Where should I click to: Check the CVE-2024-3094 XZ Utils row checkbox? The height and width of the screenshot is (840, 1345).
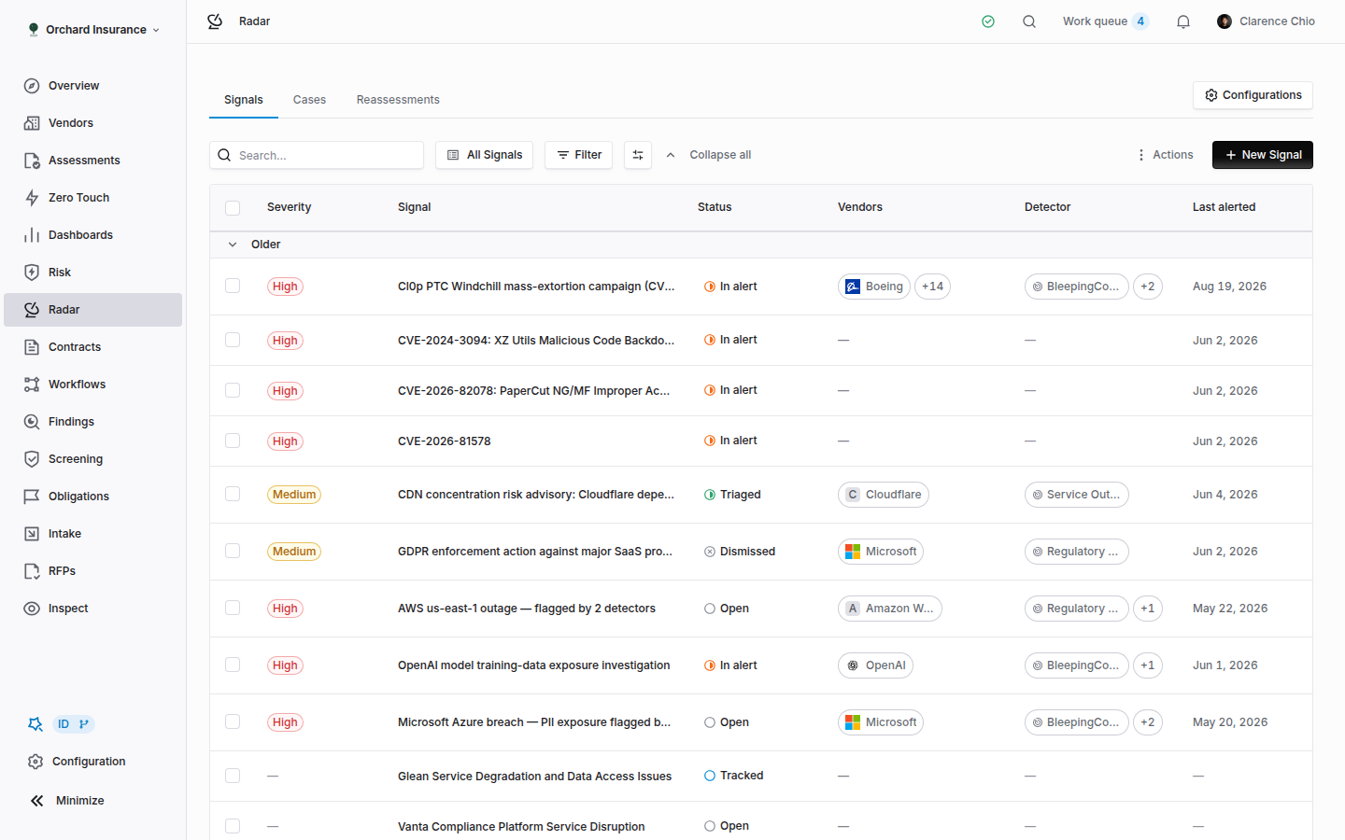coord(233,340)
